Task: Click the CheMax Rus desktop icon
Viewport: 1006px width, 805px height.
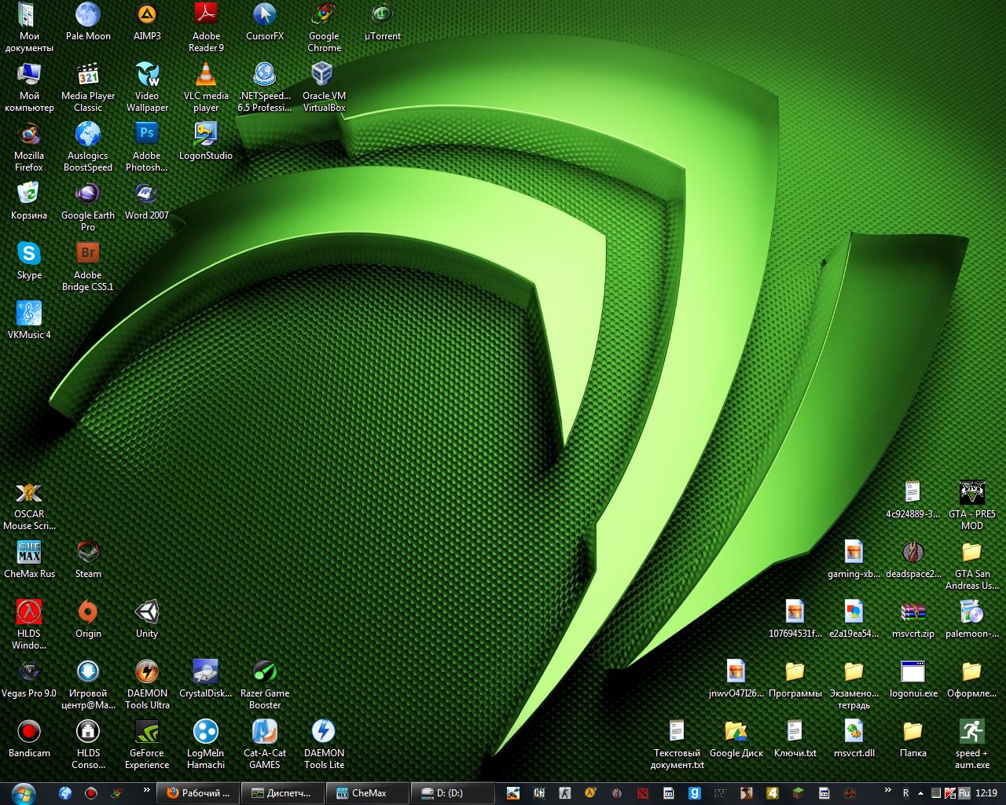Action: (x=29, y=560)
